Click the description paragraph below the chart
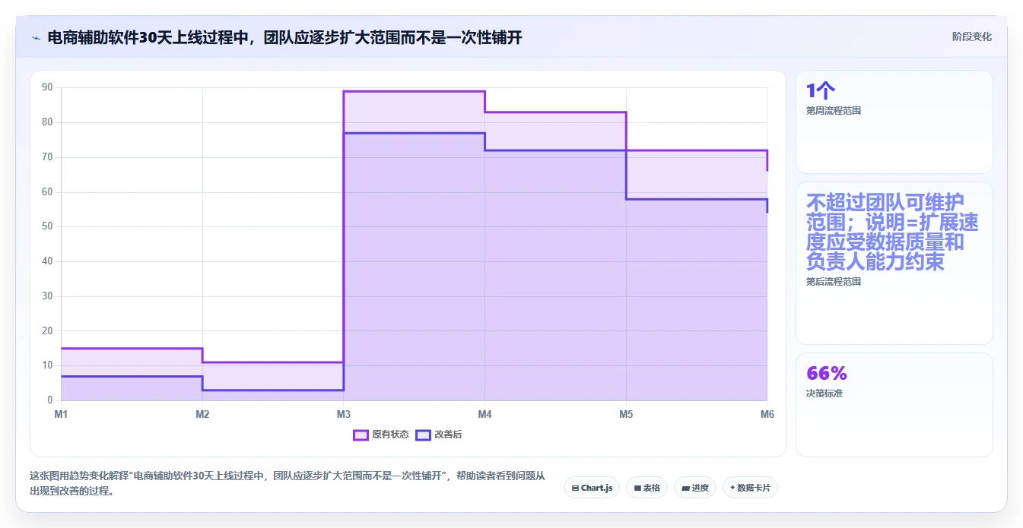This screenshot has height=528, width=1023. click(x=288, y=483)
